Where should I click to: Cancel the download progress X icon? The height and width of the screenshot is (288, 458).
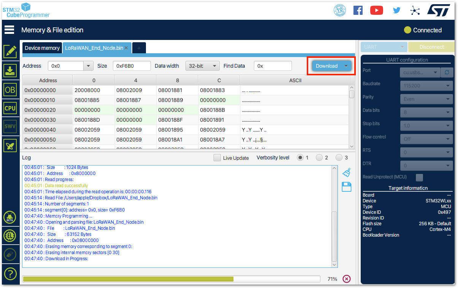pos(347,279)
